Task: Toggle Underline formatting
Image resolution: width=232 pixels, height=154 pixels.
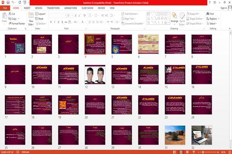Action: tap(58, 22)
